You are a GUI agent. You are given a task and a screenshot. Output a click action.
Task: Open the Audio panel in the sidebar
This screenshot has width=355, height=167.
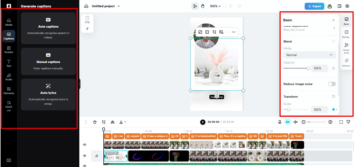pos(9,77)
